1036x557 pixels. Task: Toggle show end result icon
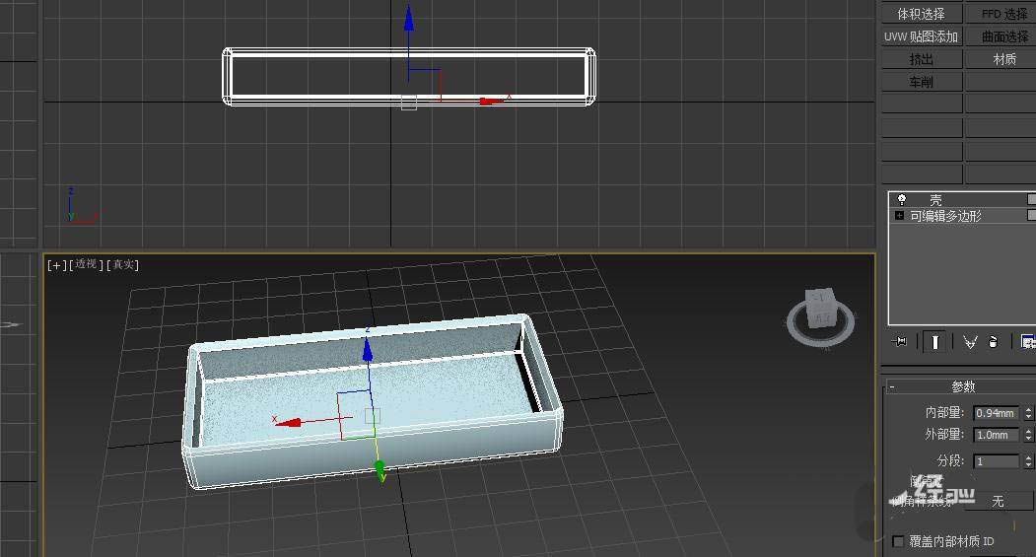[x=934, y=342]
